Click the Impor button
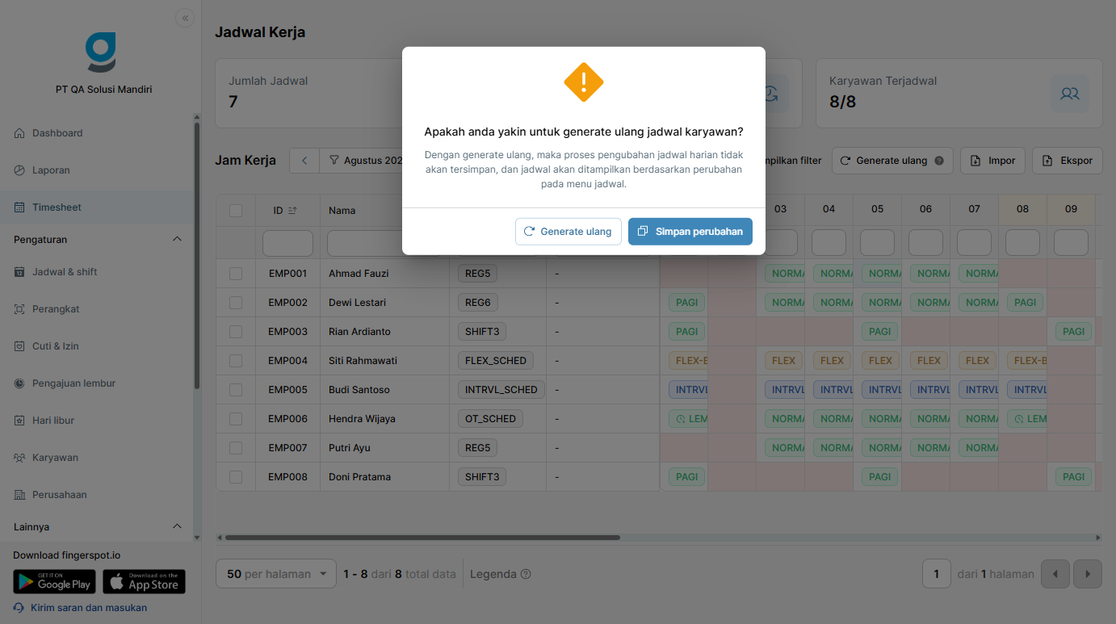Viewport: 1116px width, 624px height. pyautogui.click(x=993, y=161)
